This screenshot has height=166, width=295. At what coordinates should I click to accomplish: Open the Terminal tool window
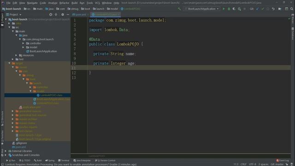[64, 160]
